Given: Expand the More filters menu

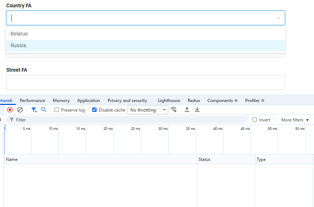Looking at the screenshot, I should [x=295, y=120].
